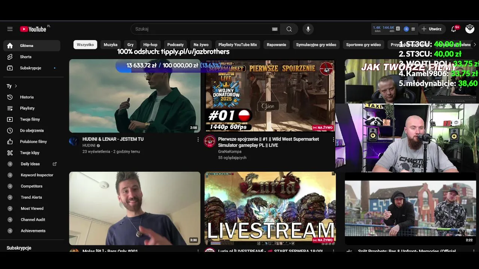479x269 pixels.
Task: Start voice search with microphone icon
Action: tap(308, 29)
